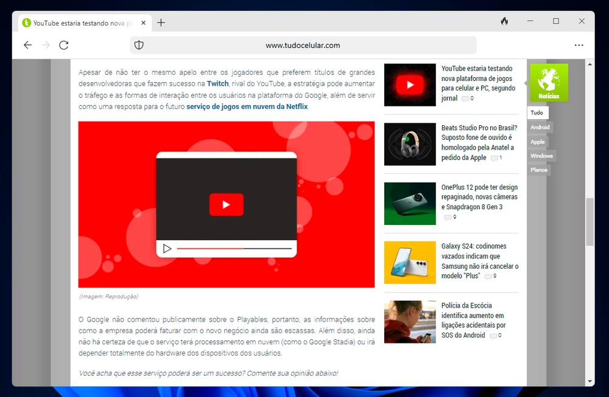Open the Beats Studio Pro headphones thumbnail
The width and height of the screenshot is (609, 397).
[x=410, y=144]
